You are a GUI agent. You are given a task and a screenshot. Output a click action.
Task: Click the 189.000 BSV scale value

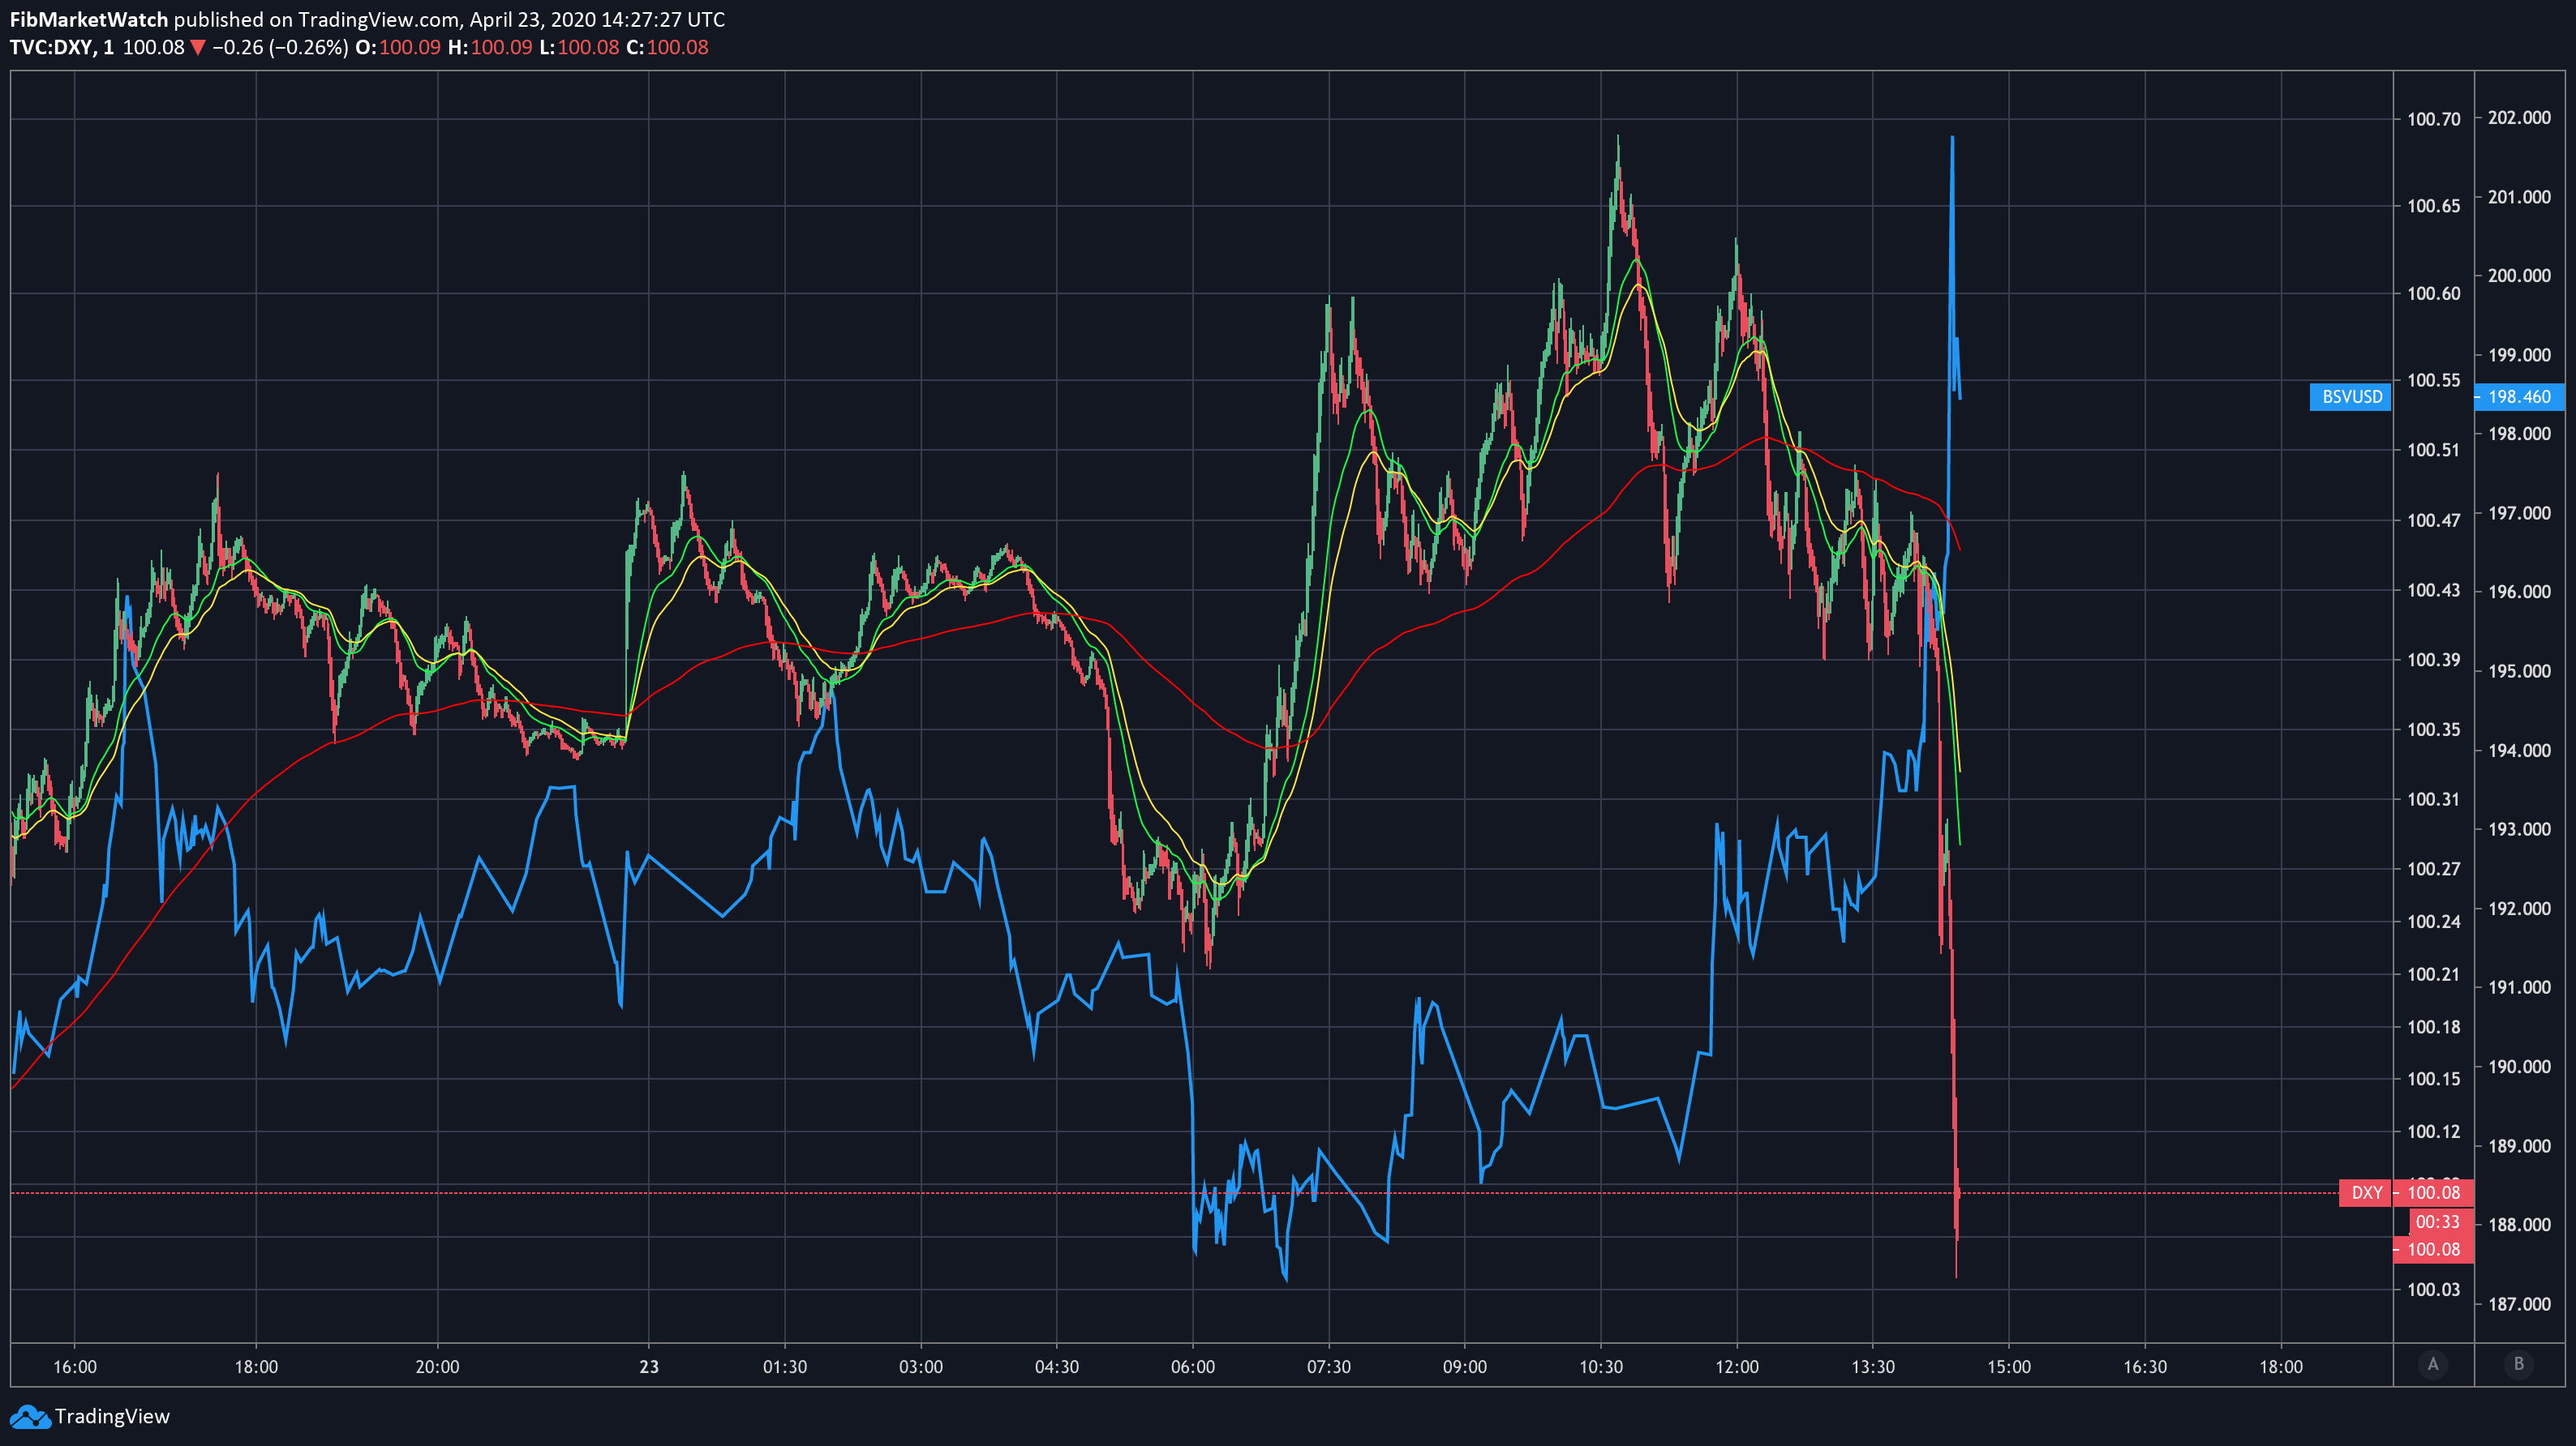tap(2519, 1145)
